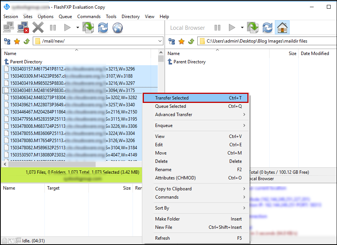The image size is (337, 245).
Task: Click the Play icon in the Local Browser toolbar
Action: click(232, 28)
